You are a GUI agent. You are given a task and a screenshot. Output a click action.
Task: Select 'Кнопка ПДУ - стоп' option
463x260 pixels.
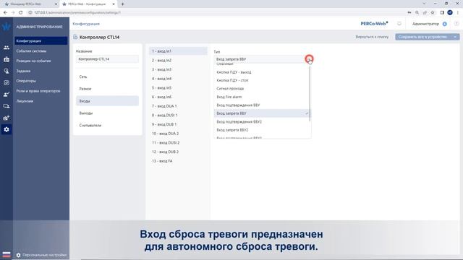point(262,80)
